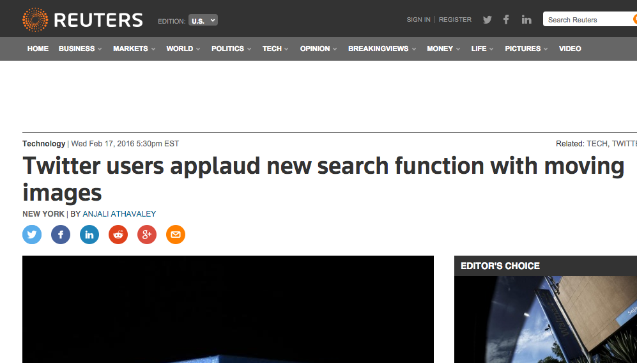The width and height of the screenshot is (637, 363).
Task: Expand the World menu
Action: [183, 49]
